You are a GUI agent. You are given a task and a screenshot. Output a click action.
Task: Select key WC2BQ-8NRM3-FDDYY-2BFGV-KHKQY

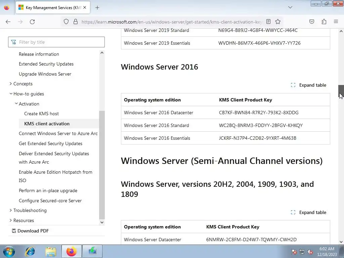point(261,125)
